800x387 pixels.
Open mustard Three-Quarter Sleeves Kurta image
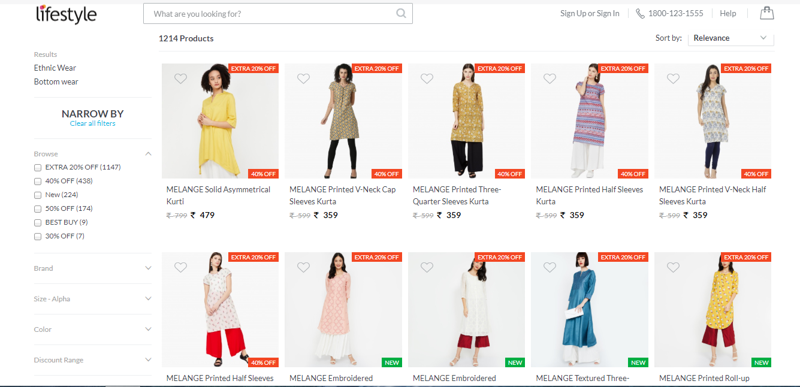tap(466, 121)
